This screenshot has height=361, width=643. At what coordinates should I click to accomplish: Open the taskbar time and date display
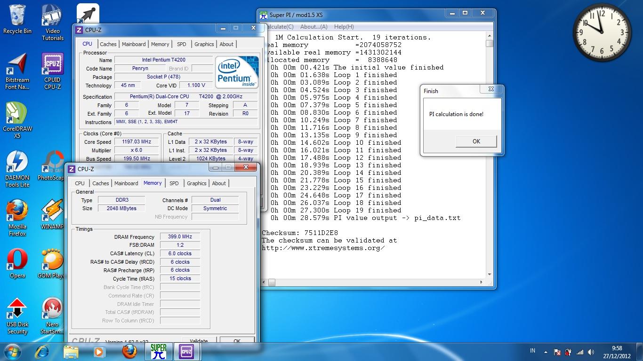click(x=617, y=352)
